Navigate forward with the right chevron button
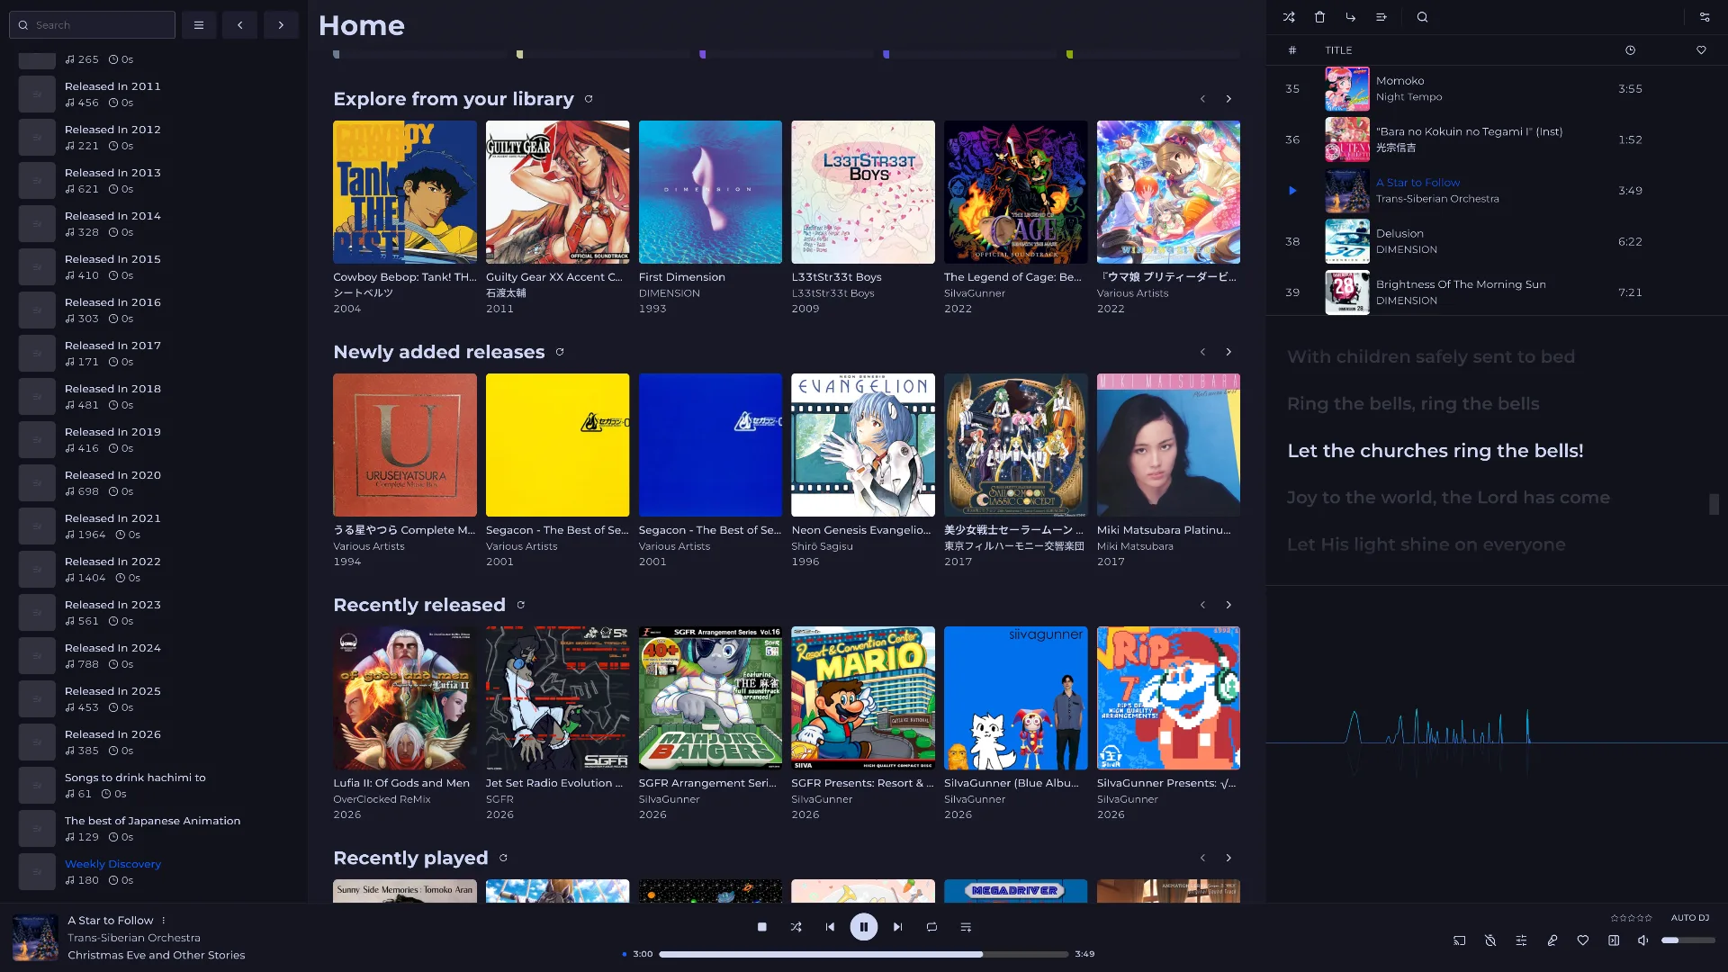The height and width of the screenshot is (972, 1728). pyautogui.click(x=281, y=25)
